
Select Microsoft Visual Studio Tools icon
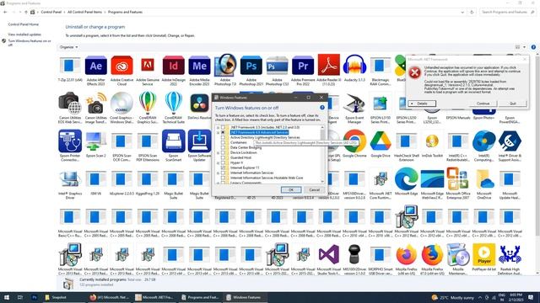(x=328, y=254)
